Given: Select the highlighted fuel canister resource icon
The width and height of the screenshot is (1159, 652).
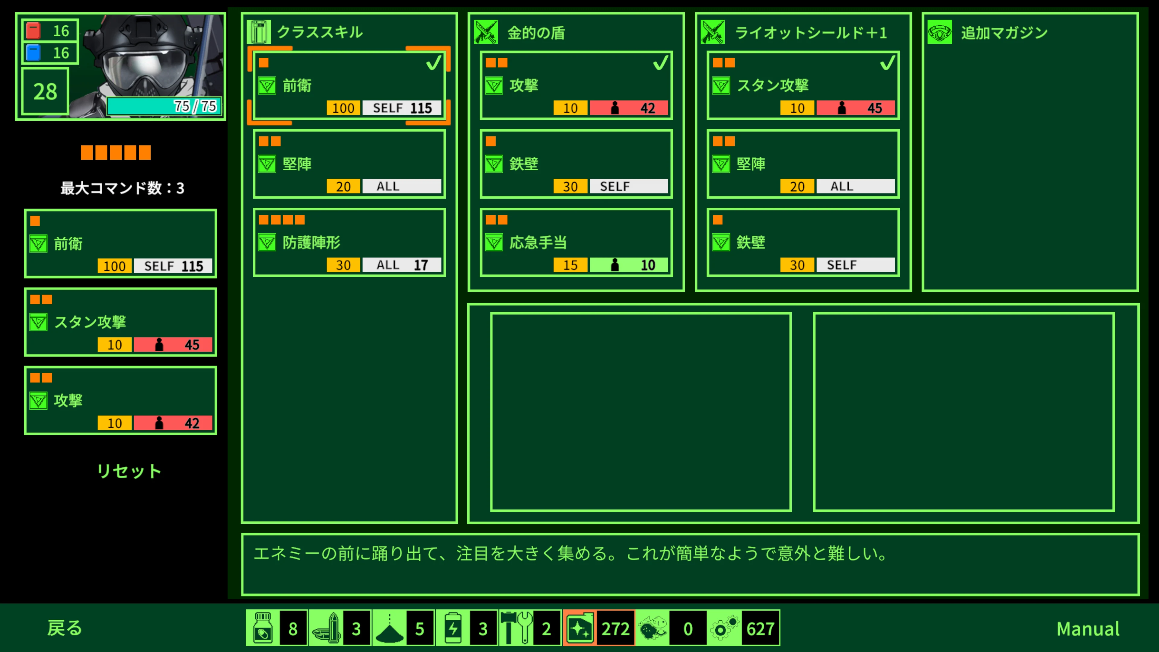Looking at the screenshot, I should click(x=581, y=628).
